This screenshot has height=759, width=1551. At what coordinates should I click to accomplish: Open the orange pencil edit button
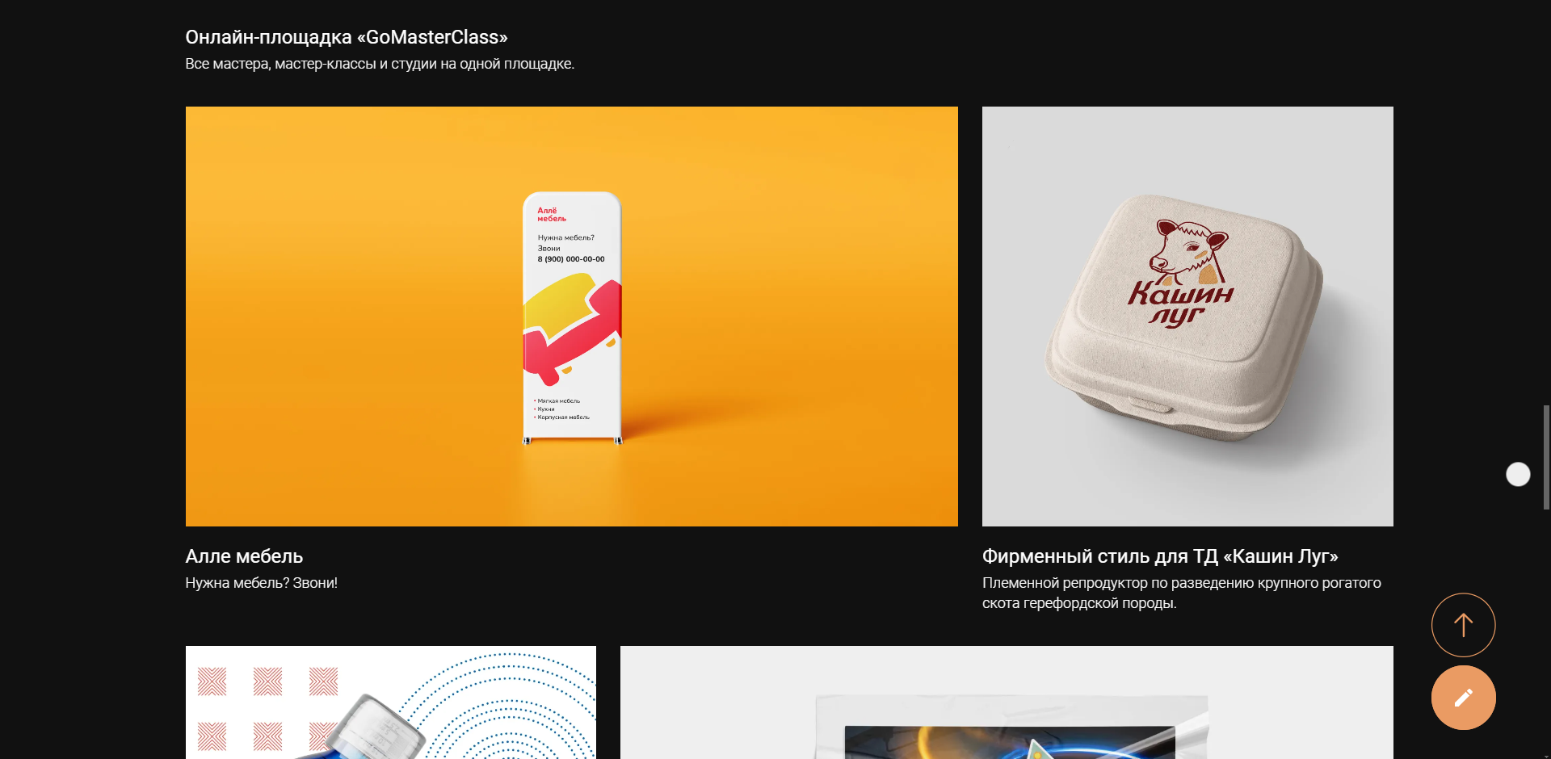point(1463,698)
